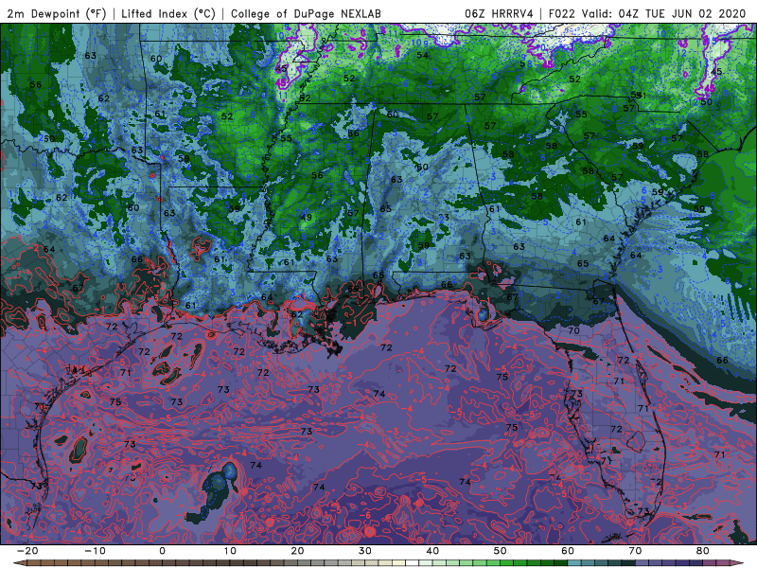
Task: Click the 'College of DuPage NEXLAB' label
Action: click(x=306, y=13)
